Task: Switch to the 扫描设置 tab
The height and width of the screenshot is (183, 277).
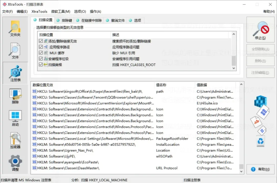Action: click(x=43, y=20)
